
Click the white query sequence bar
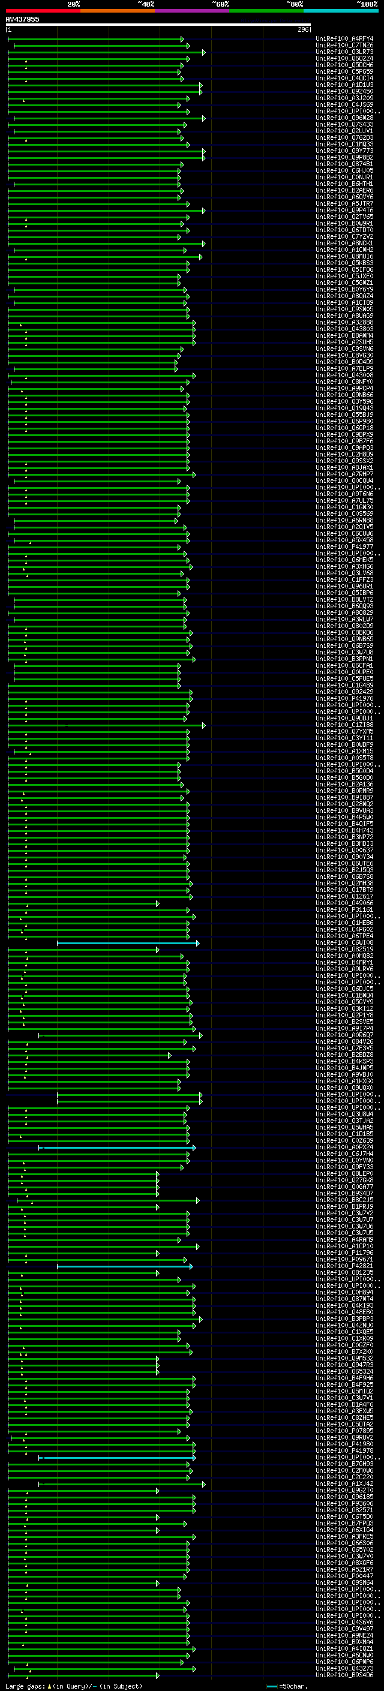tap(158, 25)
